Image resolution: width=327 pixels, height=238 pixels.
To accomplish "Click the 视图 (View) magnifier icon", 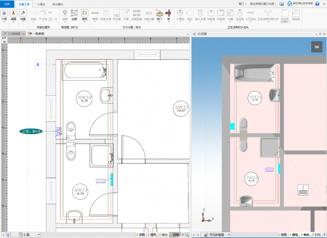I will pyautogui.click(x=23, y=13).
